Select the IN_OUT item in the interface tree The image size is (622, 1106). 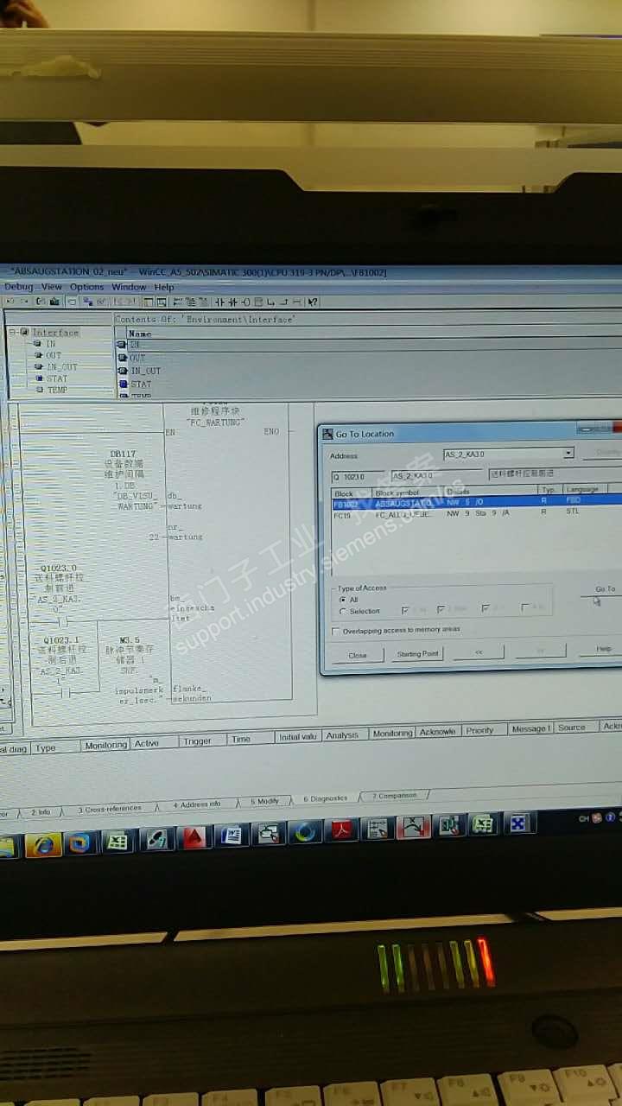point(60,367)
